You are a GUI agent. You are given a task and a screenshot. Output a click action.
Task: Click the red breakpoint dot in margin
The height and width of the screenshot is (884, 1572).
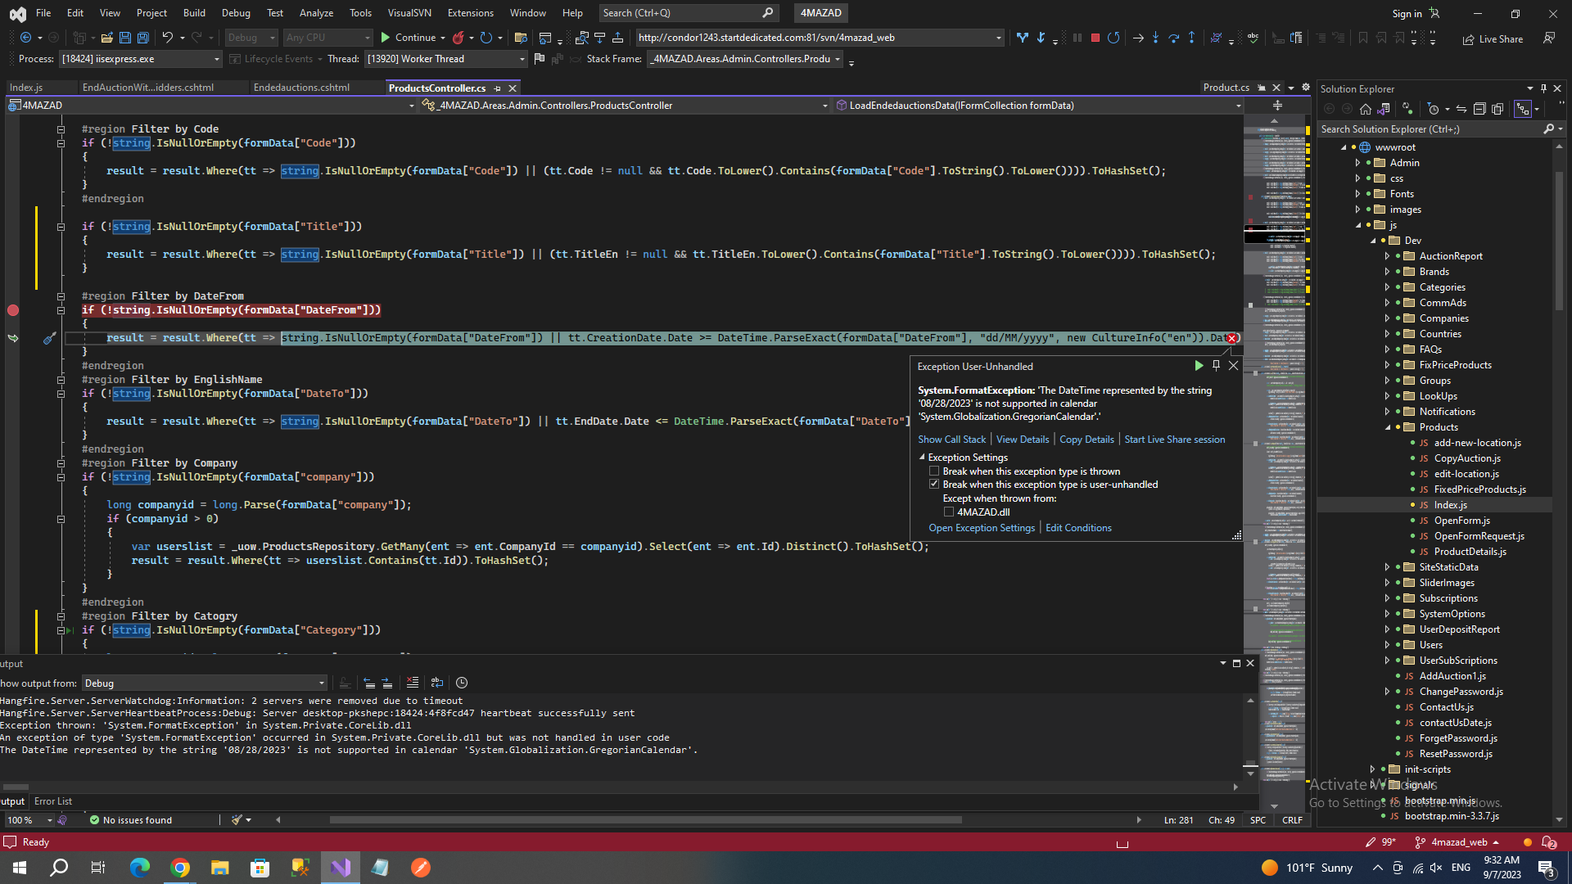13,310
